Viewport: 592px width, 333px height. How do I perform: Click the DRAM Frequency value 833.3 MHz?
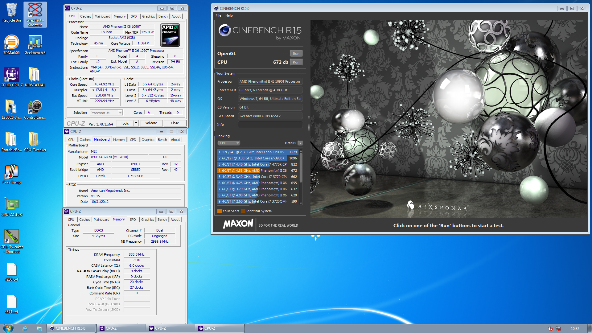click(137, 255)
